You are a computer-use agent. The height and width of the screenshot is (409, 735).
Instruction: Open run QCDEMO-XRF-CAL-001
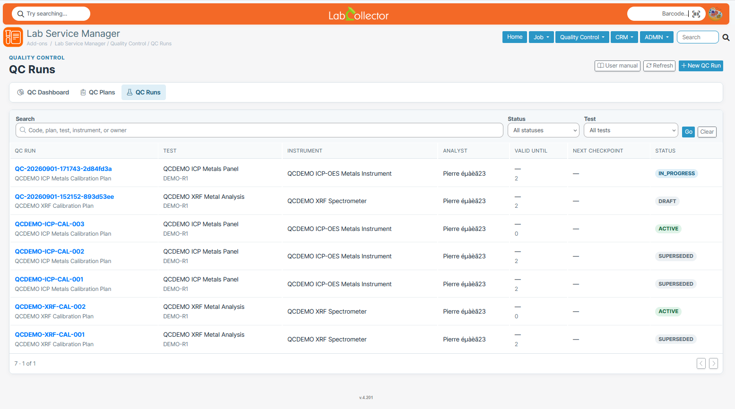point(50,334)
